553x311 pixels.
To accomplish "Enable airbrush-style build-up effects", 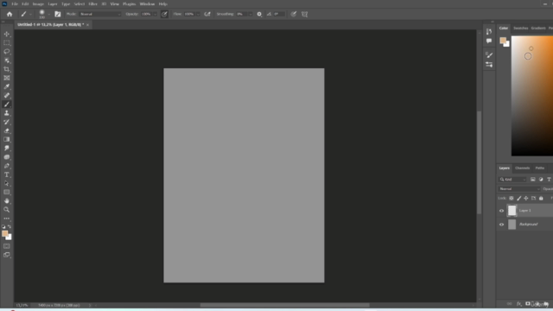I will coord(207,14).
